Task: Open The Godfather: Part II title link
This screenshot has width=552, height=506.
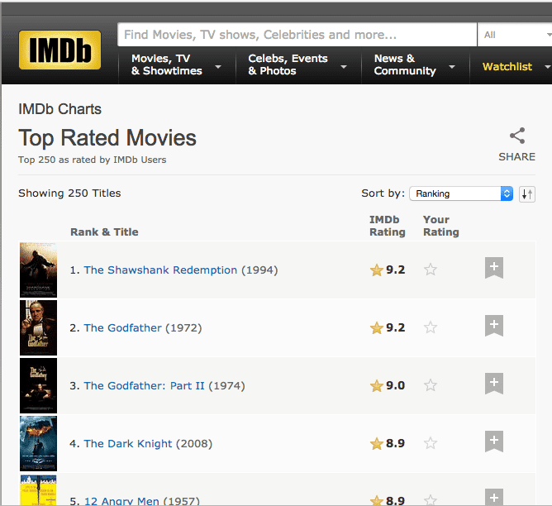Action: [144, 385]
